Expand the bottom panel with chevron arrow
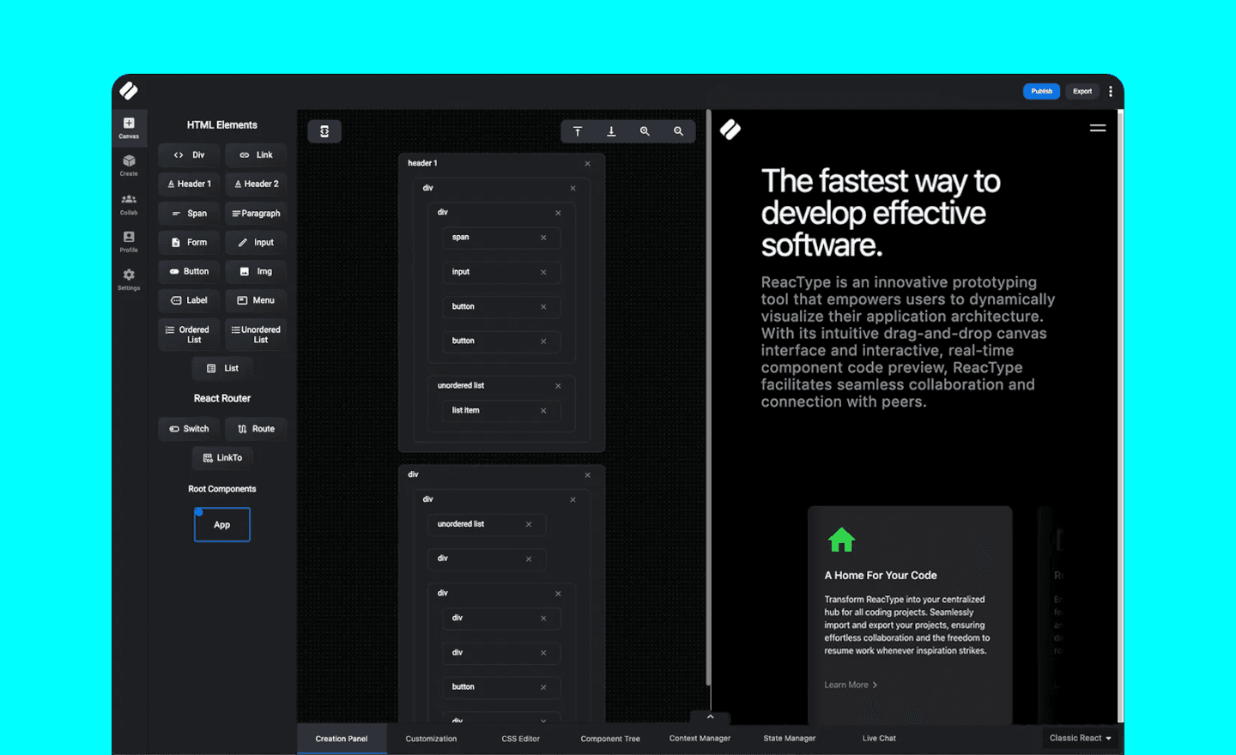1236x755 pixels. 710,716
